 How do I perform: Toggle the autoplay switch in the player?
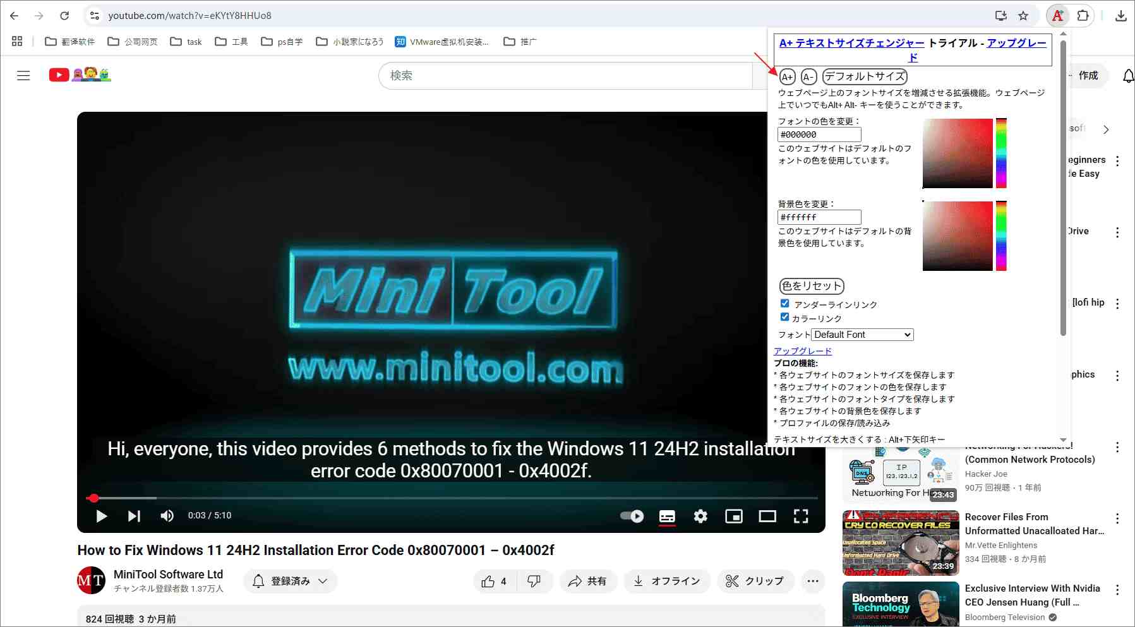click(x=632, y=516)
